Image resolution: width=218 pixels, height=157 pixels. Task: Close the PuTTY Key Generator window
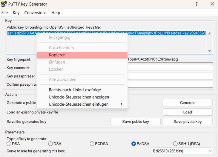coord(212,4)
